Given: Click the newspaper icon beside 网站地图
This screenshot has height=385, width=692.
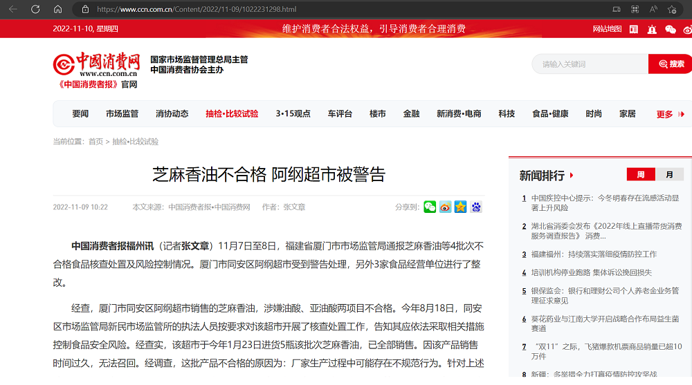Looking at the screenshot, I should 634,29.
